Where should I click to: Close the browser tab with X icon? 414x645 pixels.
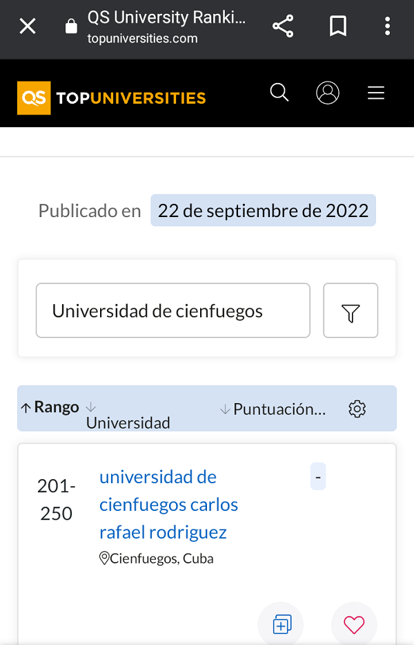[28, 26]
